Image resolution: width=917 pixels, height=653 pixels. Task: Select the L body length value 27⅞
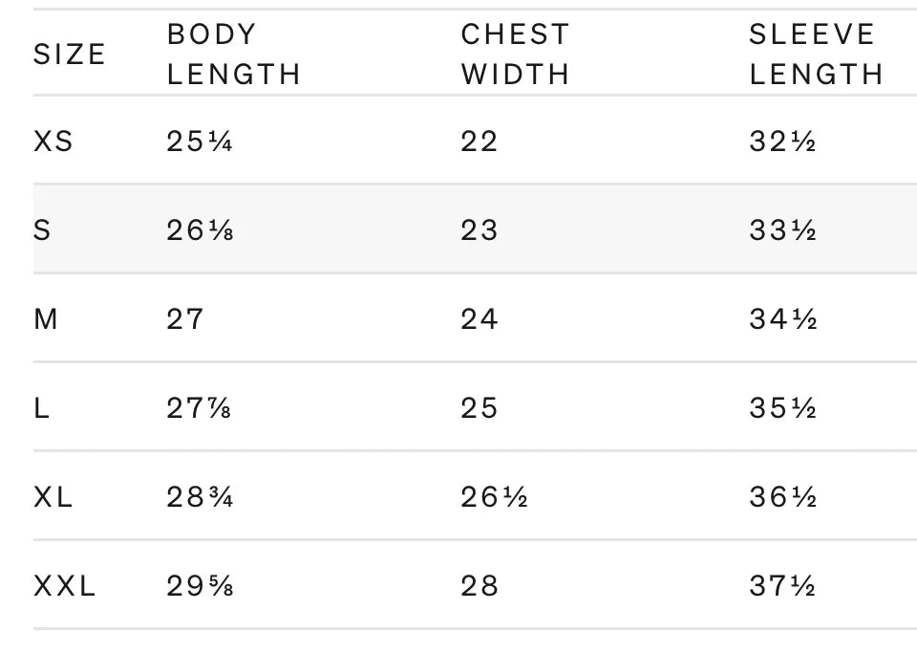199,408
